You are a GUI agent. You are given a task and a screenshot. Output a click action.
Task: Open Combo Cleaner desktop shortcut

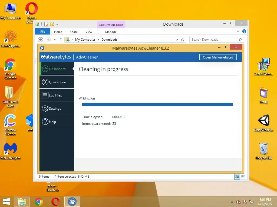click(11, 125)
